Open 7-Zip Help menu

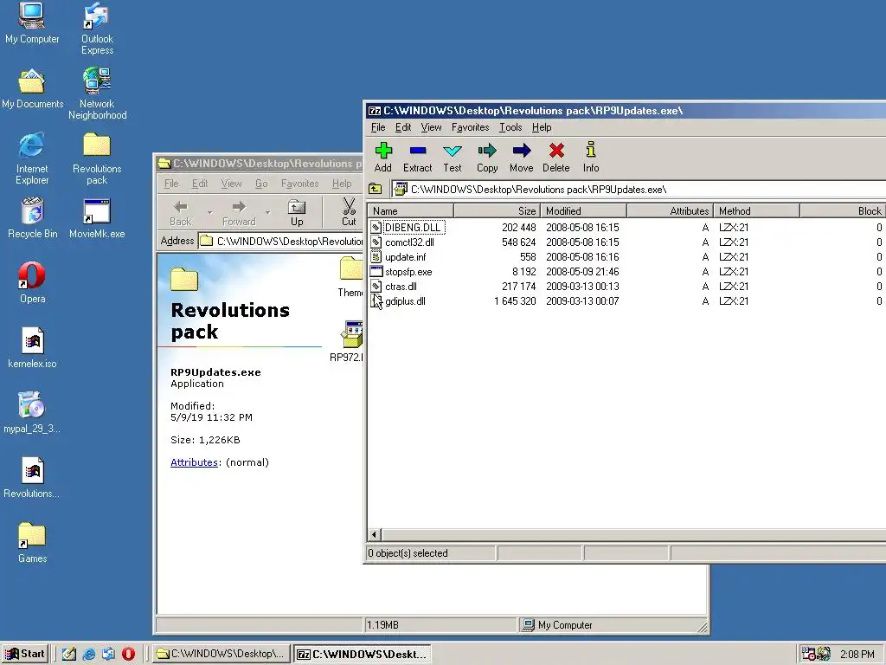(542, 127)
